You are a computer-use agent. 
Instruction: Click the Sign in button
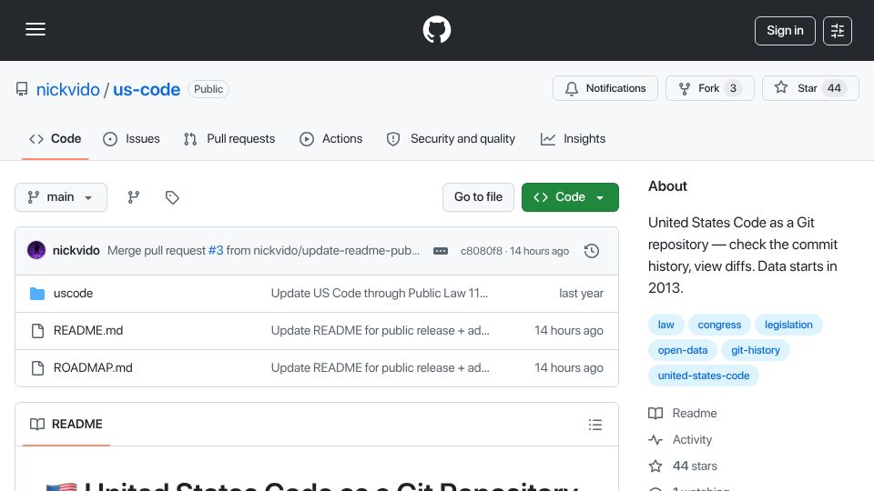[785, 31]
